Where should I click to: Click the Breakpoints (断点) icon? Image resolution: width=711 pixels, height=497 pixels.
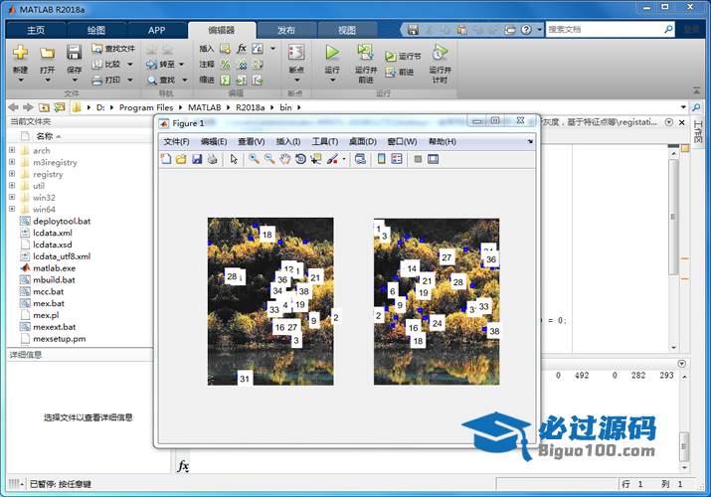[295, 56]
